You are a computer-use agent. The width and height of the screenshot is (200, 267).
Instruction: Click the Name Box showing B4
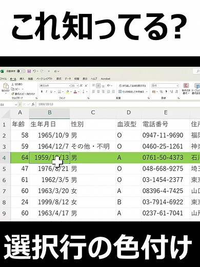9,104
